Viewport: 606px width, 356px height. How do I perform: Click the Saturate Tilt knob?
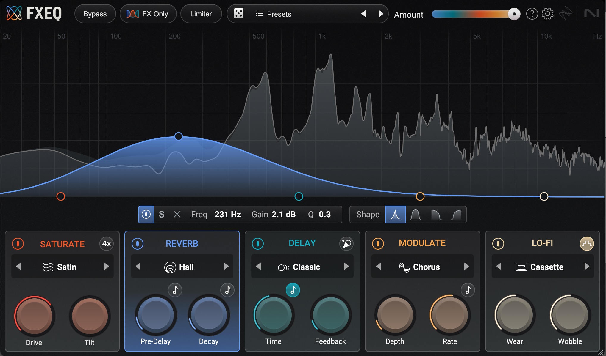pyautogui.click(x=90, y=316)
